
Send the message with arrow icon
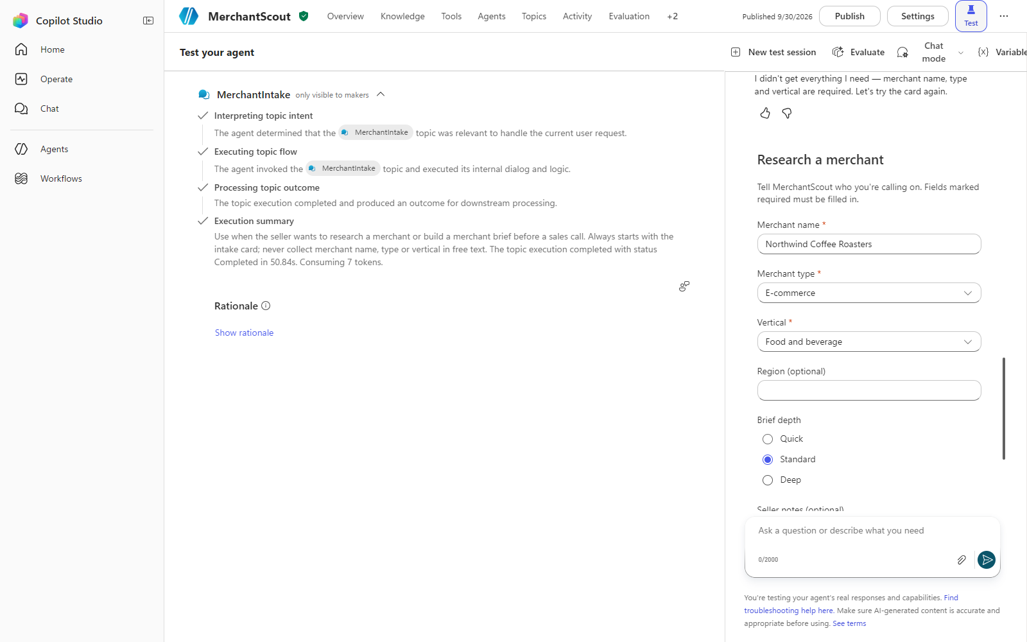987,560
